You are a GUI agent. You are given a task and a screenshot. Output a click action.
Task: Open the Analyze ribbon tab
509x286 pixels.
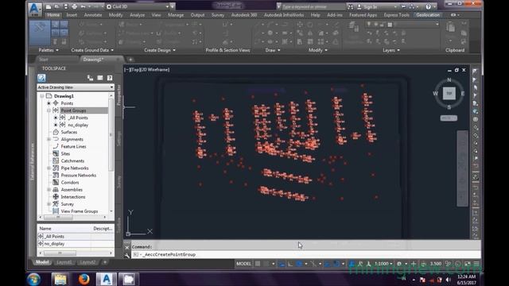138,15
